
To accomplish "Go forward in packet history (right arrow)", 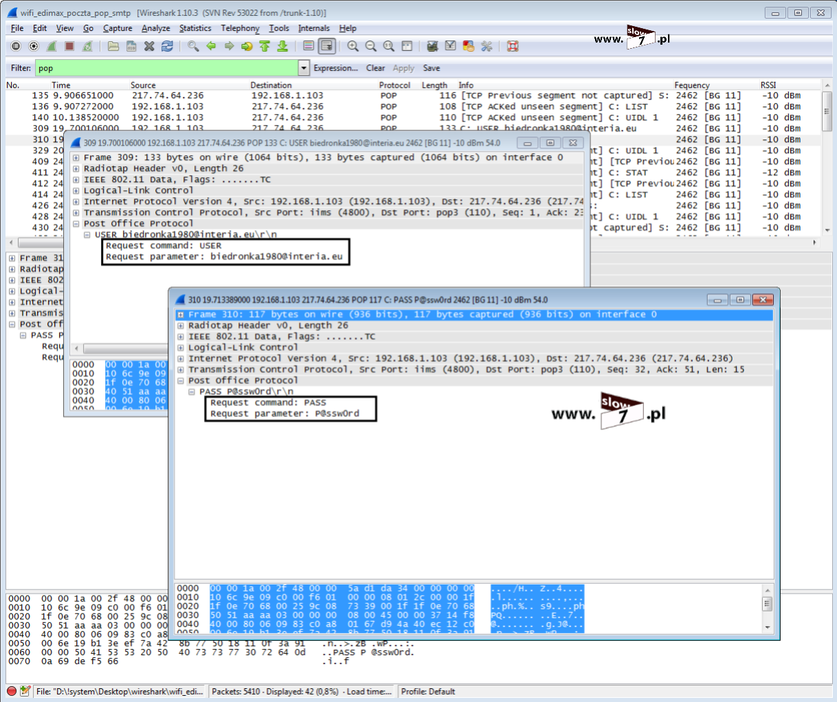I will (229, 46).
